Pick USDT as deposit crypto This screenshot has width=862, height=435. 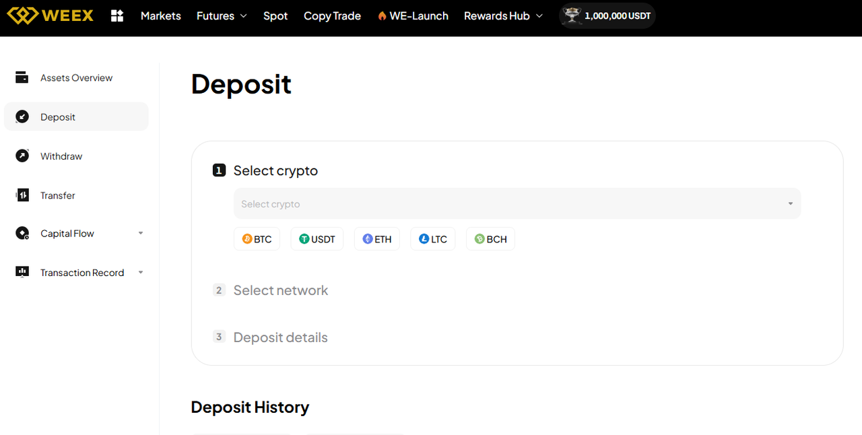[x=317, y=239]
